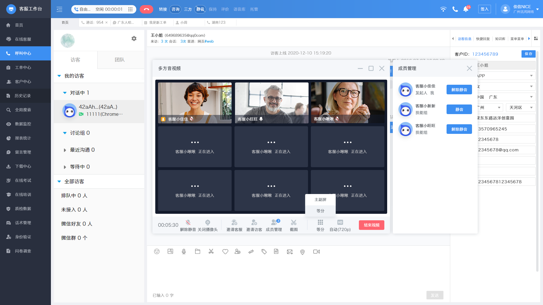Click the red hang-up call button
Viewport: 543px width, 305px height.
pyautogui.click(x=146, y=9)
